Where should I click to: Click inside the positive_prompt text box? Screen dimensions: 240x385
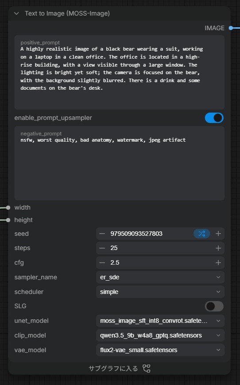coord(120,72)
